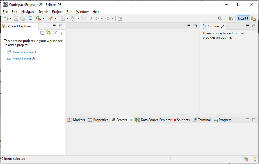Switch to the Data Source Explorer tab
This screenshot has width=259, height=164.
(153, 120)
